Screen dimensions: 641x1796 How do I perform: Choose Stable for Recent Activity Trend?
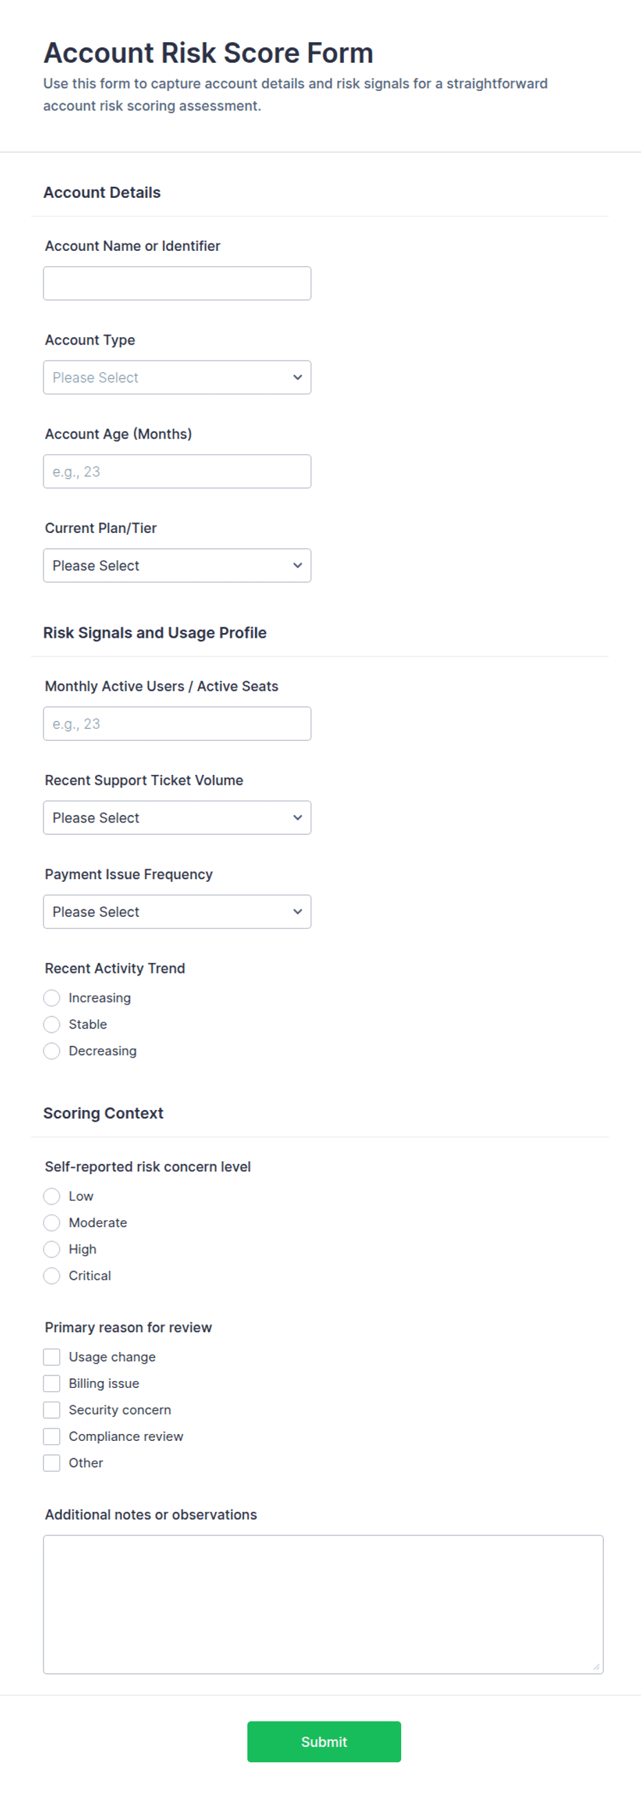52,1025
